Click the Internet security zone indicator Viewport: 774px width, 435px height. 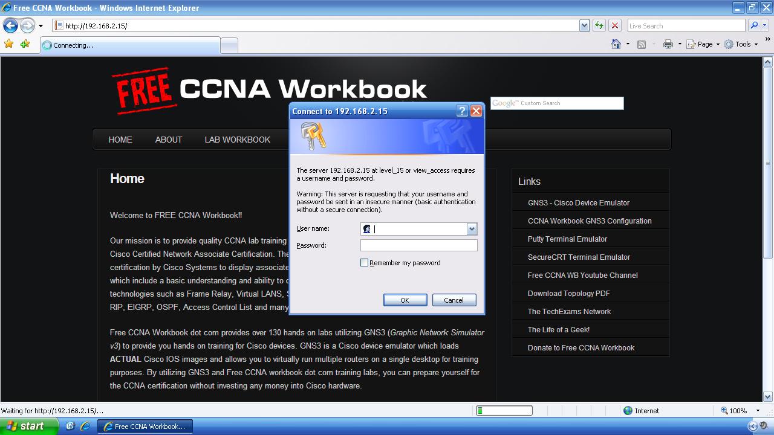pos(642,411)
